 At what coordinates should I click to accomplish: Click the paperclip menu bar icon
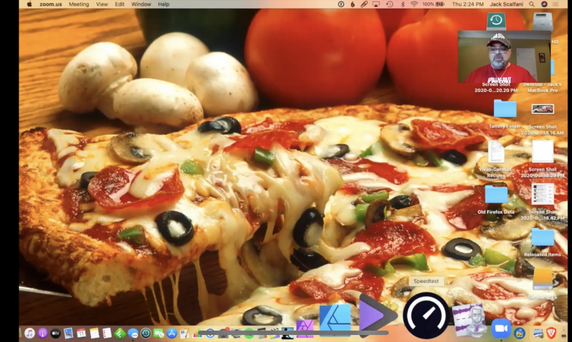click(364, 4)
